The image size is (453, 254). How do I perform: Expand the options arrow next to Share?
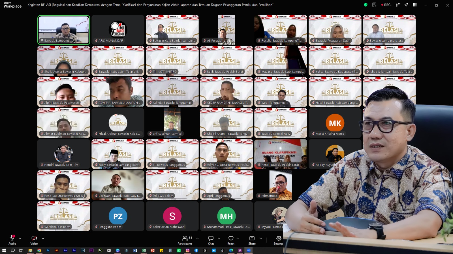[x=260, y=238]
